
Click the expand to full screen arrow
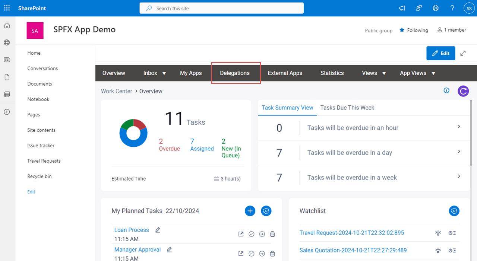pyautogui.click(x=463, y=53)
